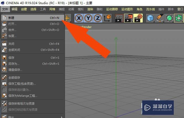Choose 关闭 from the file menu
This screenshot has height=118, width=184.
[x=33, y=44]
